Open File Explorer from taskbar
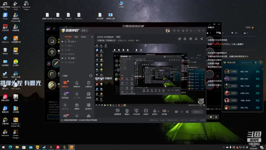The image size is (266, 150). [17, 147]
